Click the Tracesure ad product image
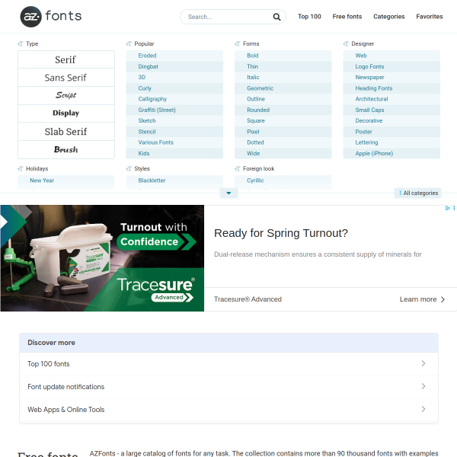 pyautogui.click(x=102, y=258)
